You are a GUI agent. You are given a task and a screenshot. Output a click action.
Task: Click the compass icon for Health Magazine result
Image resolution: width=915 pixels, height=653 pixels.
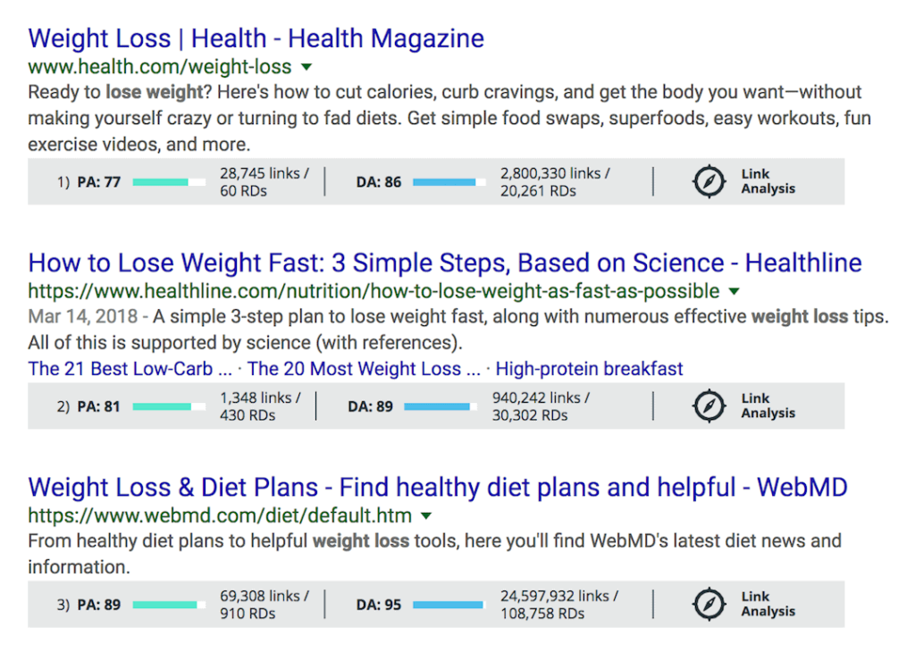coord(709,181)
